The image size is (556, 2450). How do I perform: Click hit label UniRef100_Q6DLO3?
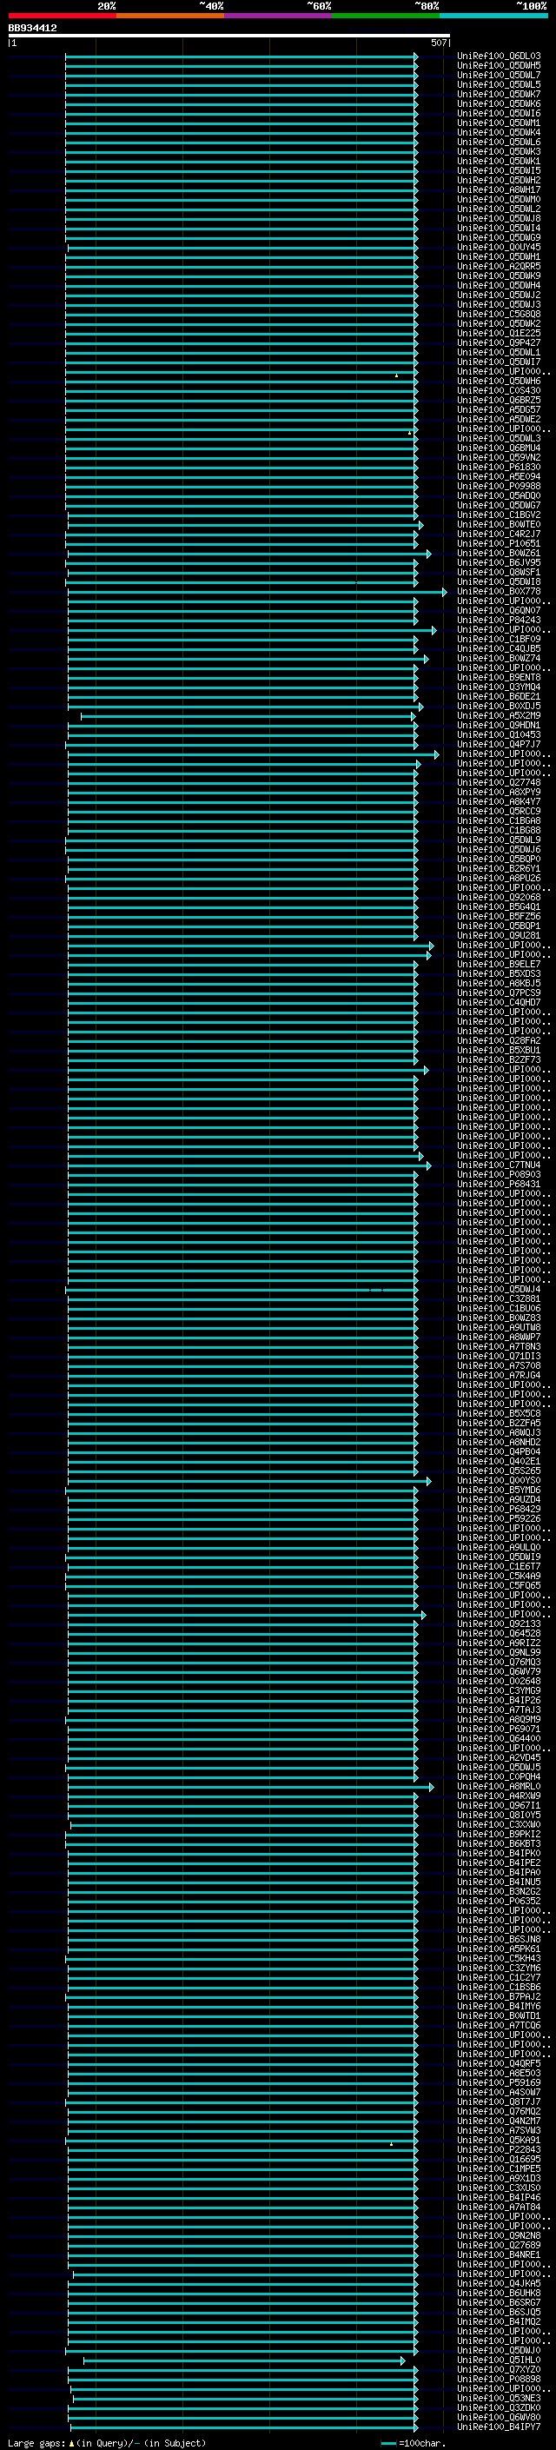499,56
